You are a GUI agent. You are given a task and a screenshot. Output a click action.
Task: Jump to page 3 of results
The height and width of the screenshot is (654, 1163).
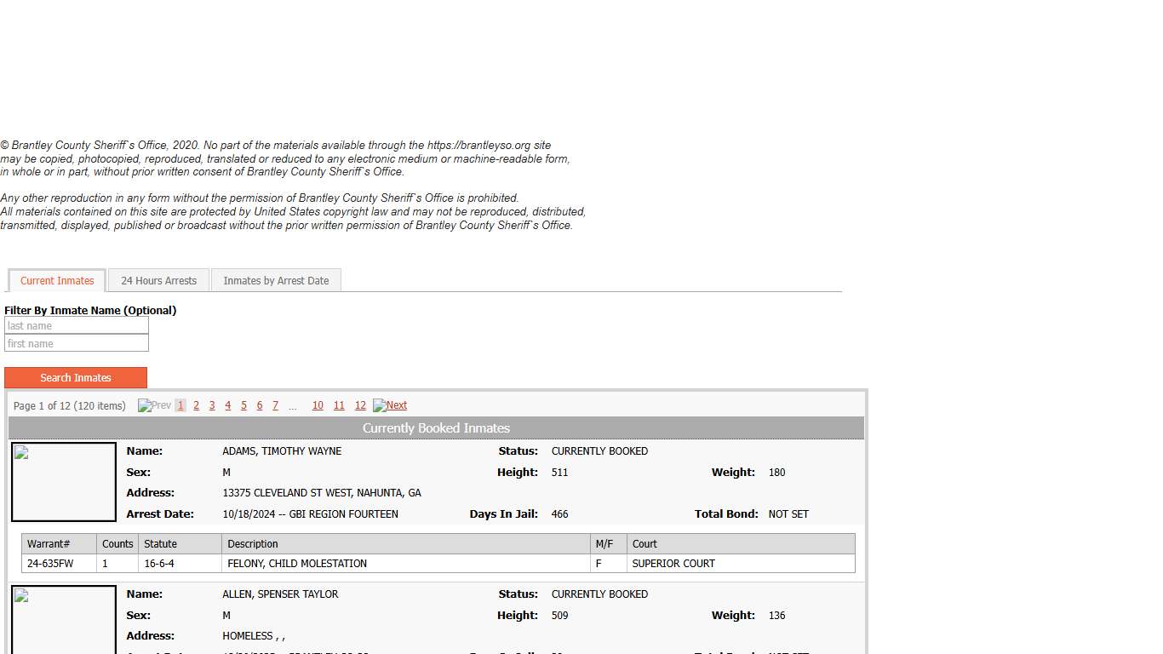tap(212, 406)
